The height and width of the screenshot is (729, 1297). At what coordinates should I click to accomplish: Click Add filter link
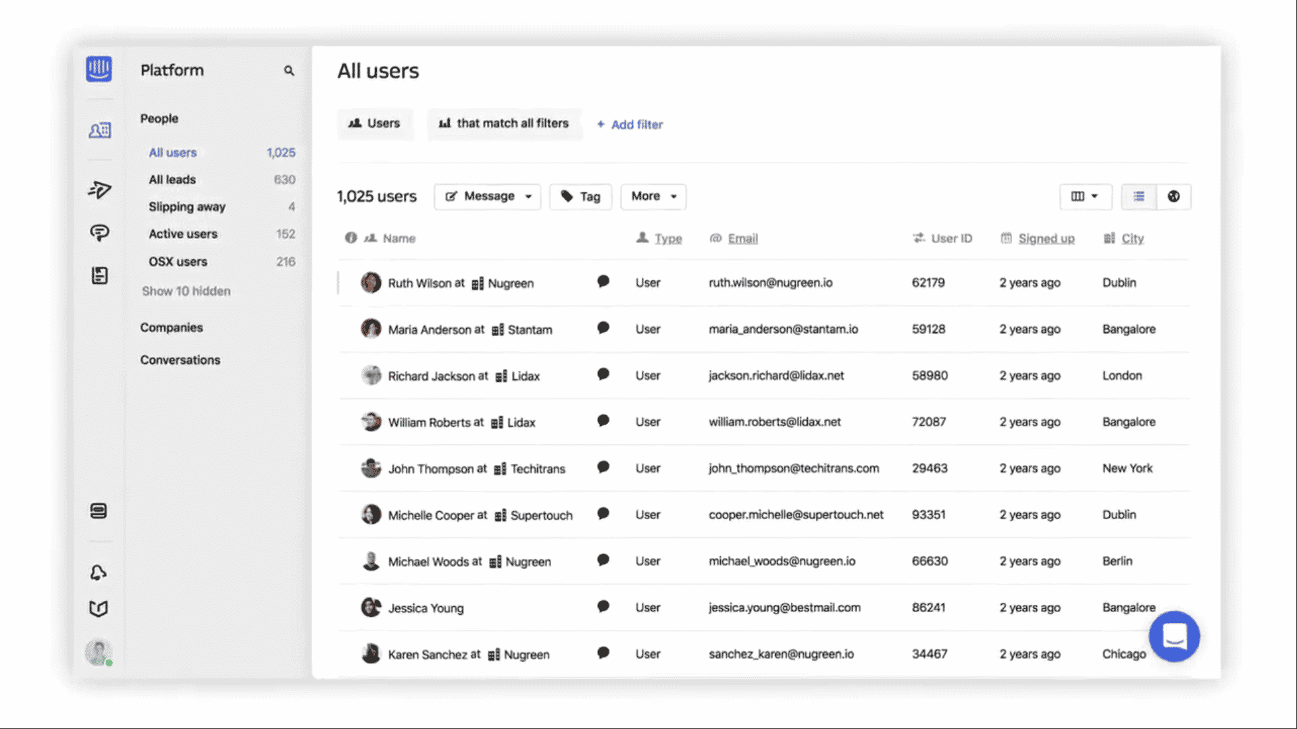630,124
